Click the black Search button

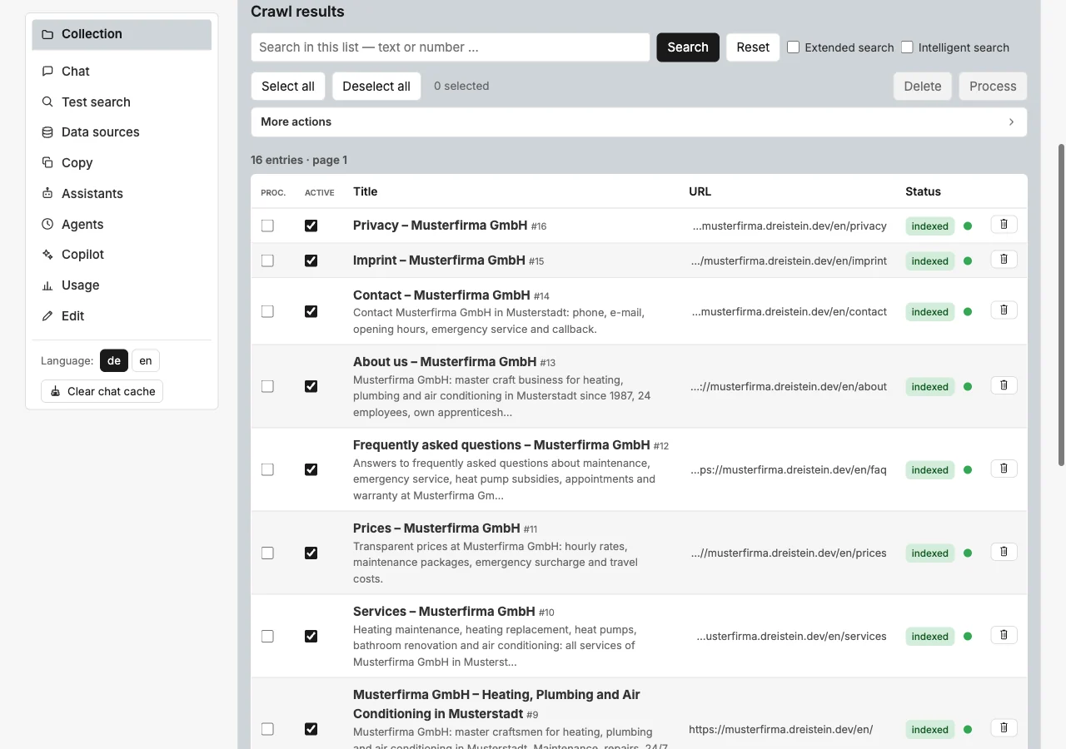click(688, 47)
